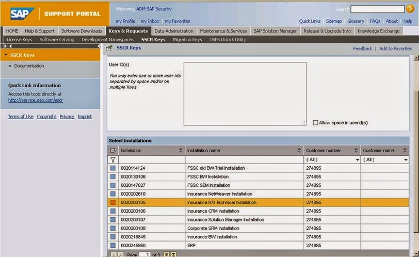Go to Migration Keys submenu
This screenshot has height=257, width=419.
(187, 40)
